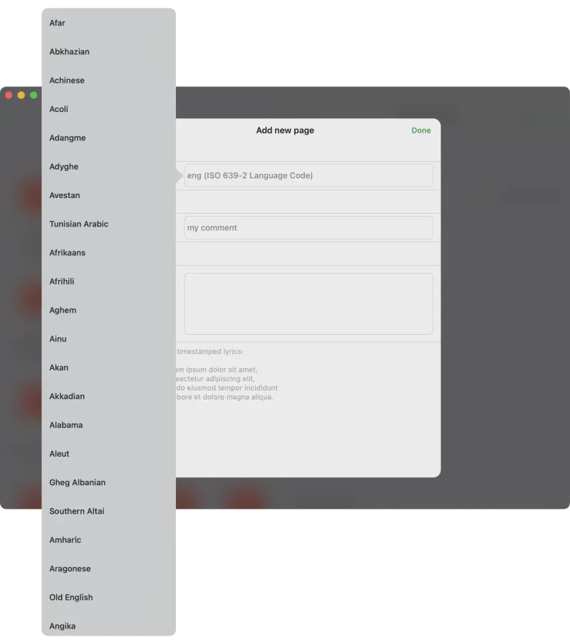
Task: Choose the Aghem language entry
Action: (63, 311)
